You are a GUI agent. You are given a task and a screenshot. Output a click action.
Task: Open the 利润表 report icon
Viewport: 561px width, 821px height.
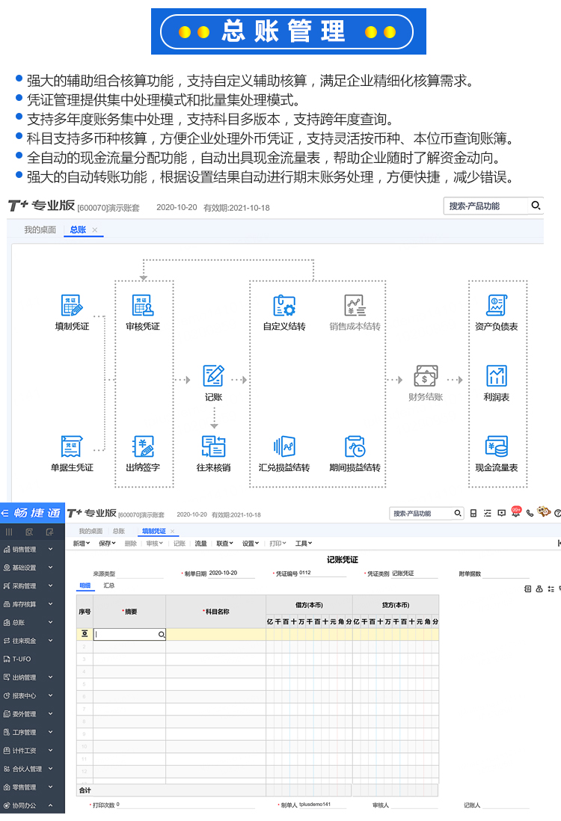point(496,376)
